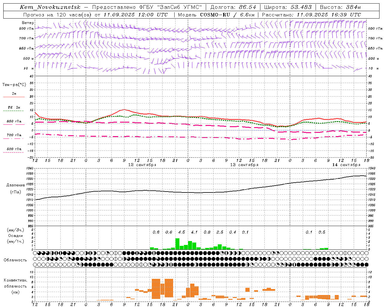Click the tallest green precipitation bar
This screenshot has height=307, width=384.
click(177, 244)
